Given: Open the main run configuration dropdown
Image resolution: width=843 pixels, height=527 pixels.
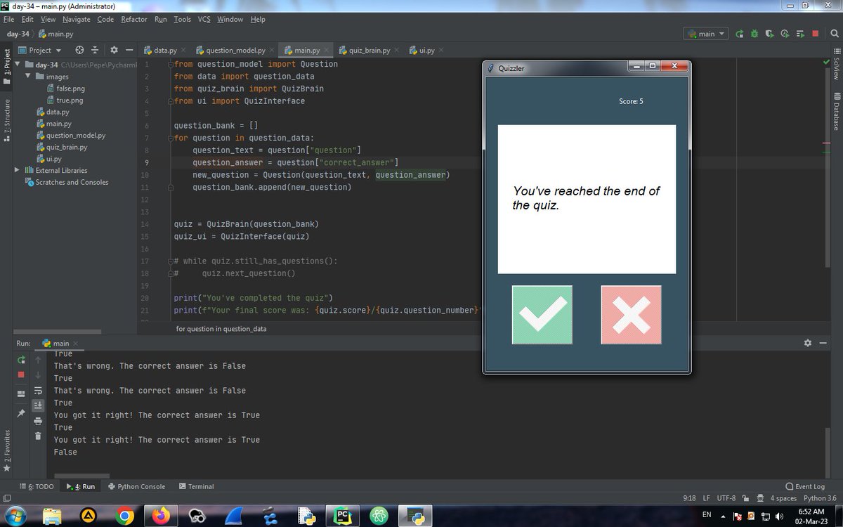Looking at the screenshot, I should (707, 33).
